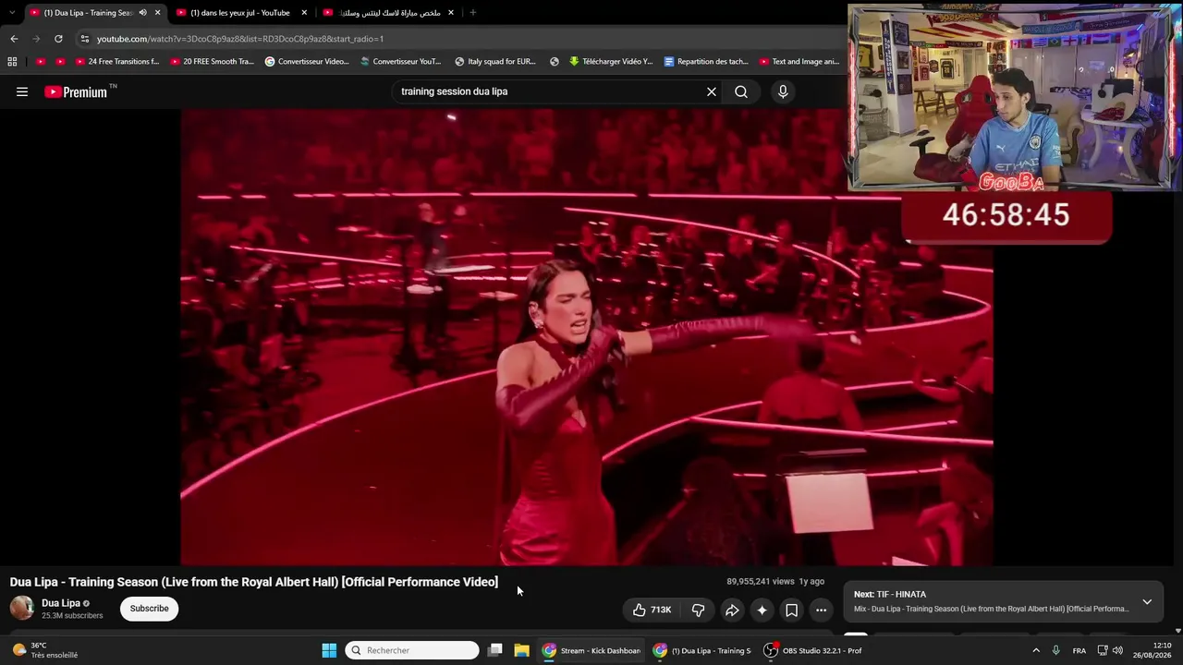1183x665 pixels.
Task: Open the 'Télécharger Vidéo Y...' bookmark
Action: pyautogui.click(x=611, y=62)
